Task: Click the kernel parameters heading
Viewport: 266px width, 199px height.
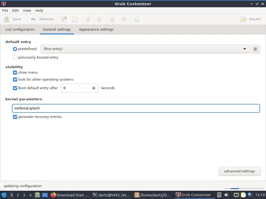Action: point(24,99)
